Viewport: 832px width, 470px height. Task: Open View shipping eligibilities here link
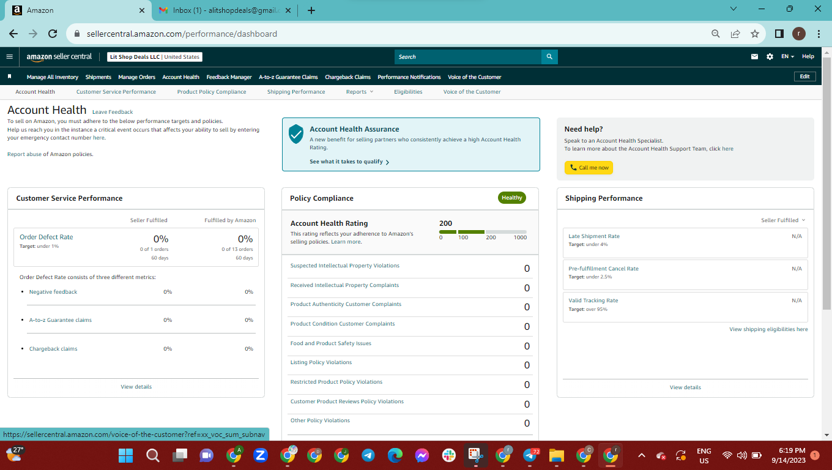(768, 329)
